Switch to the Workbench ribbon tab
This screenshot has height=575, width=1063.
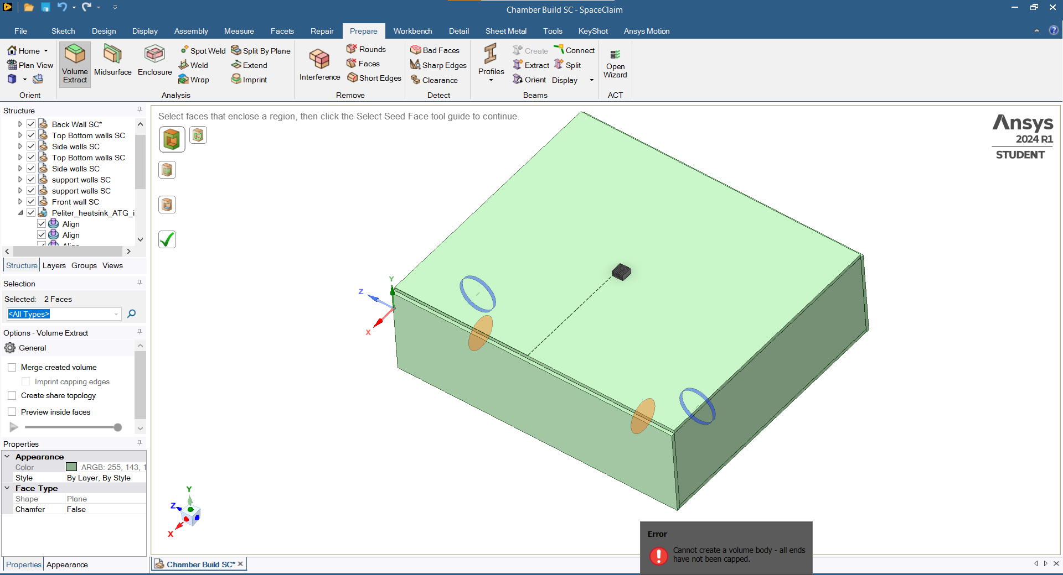tap(412, 31)
